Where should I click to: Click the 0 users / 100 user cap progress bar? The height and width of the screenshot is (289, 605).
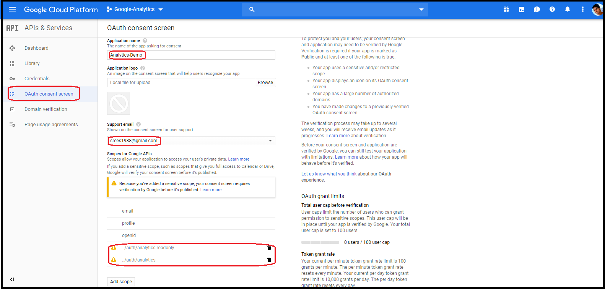(320, 242)
